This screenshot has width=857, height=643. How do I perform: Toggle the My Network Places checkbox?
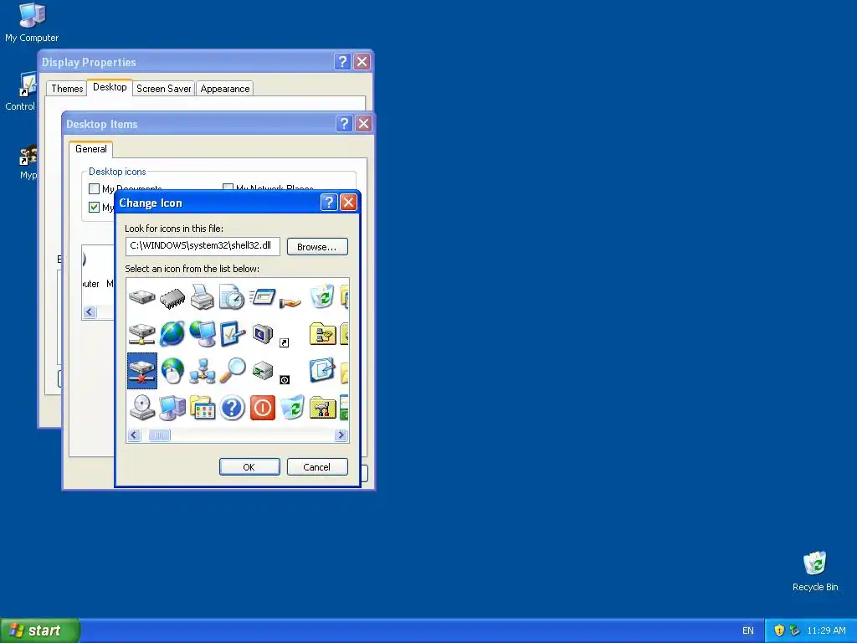[228, 188]
